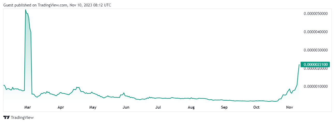Click the TradingView logo icon
Viewport: 335px width, 123px height.
(6, 118)
